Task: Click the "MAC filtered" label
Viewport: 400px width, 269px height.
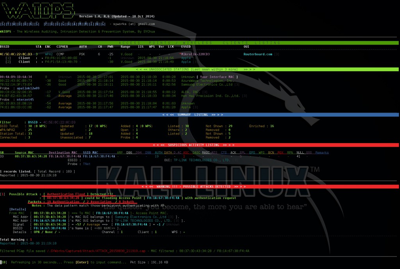Action: point(162,251)
